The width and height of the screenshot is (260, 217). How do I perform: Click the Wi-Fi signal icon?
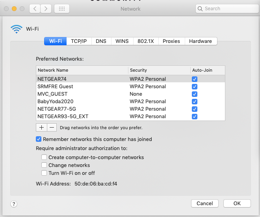(x=17, y=29)
